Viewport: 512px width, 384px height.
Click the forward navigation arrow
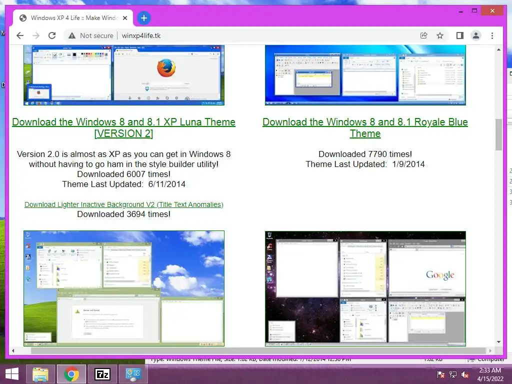coord(36,35)
